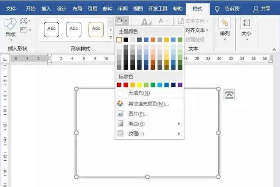The image size is (280, 187).
Task: Open the Gradient (渐变) submenu arrow
Action: click(x=179, y=123)
